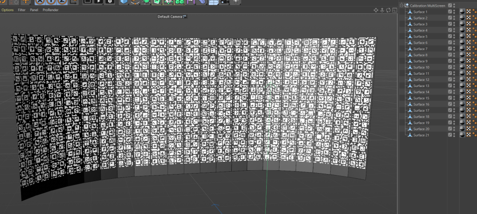Image resolution: width=477 pixels, height=214 pixels.
Task: Click the layer field of Surface 20
Action: (450, 129)
